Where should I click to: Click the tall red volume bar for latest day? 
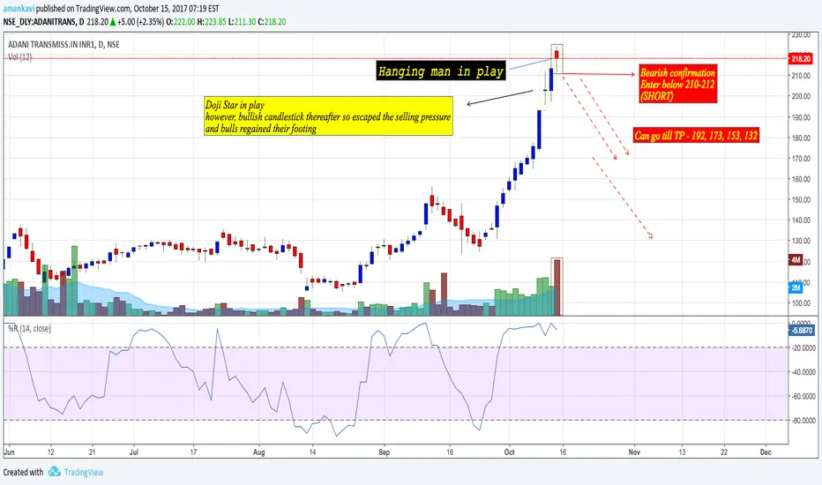coord(557,287)
